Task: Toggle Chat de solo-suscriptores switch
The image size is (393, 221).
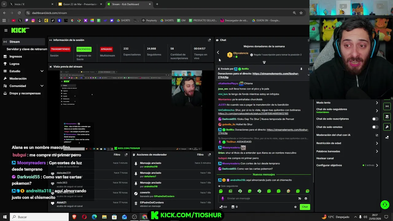Action: (375, 119)
